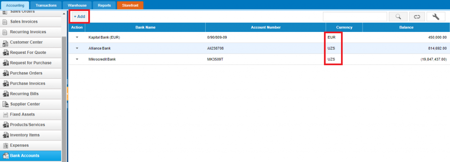Click the magnifier search icon

[398, 17]
